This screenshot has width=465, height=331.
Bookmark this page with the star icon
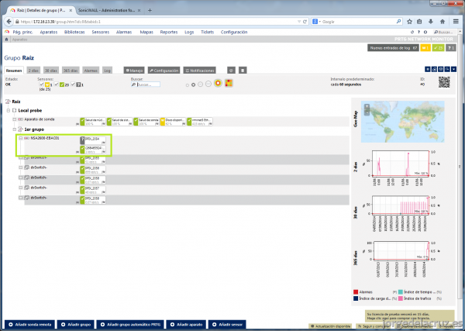pyautogui.click(x=409, y=22)
